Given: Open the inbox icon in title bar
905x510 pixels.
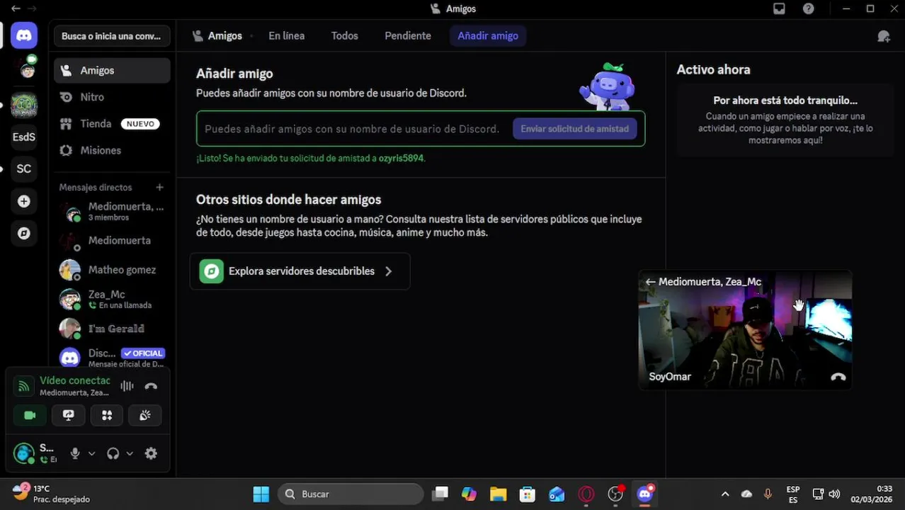Looking at the screenshot, I should pyautogui.click(x=779, y=9).
